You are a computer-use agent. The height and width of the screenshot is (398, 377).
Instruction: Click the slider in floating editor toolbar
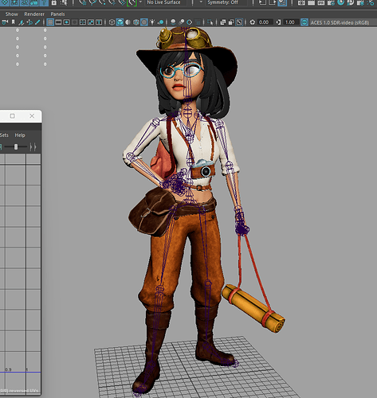point(16,146)
